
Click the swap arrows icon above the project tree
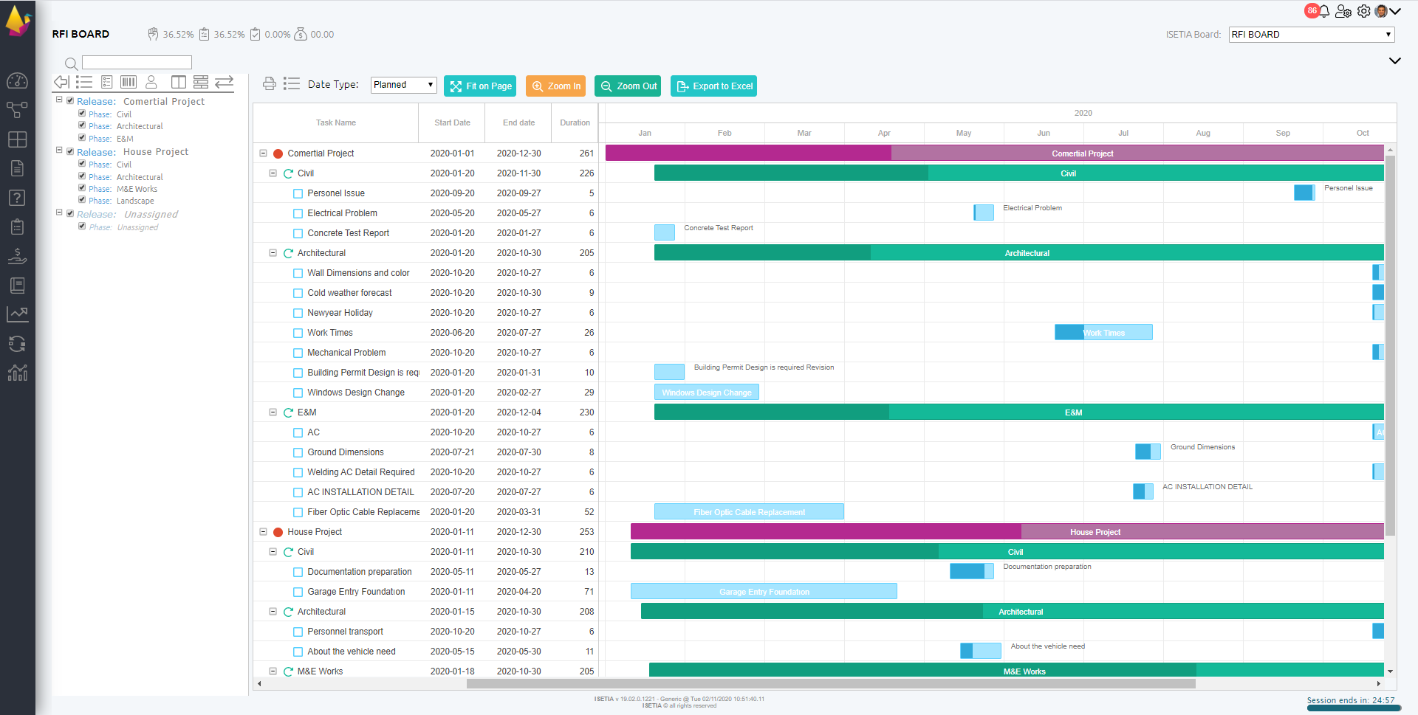coord(225,82)
